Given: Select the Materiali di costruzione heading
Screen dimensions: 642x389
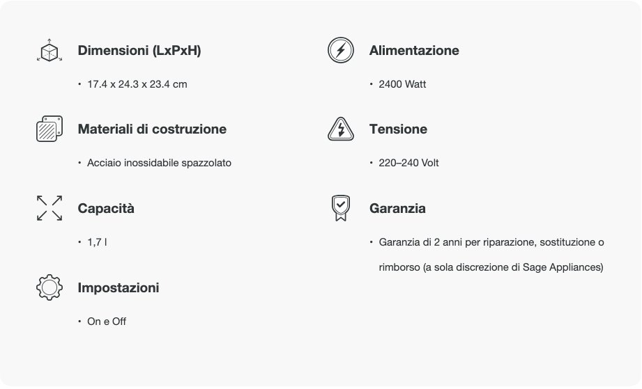Looking at the screenshot, I should pyautogui.click(x=152, y=129).
